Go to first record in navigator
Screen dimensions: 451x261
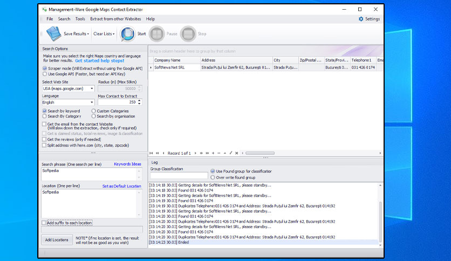(151, 153)
